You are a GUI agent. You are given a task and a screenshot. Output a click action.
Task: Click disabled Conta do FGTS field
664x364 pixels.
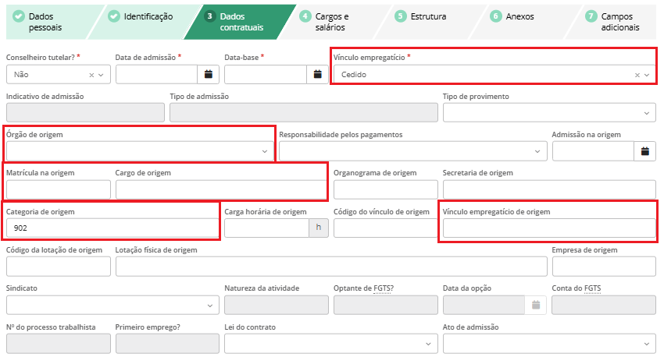604,305
